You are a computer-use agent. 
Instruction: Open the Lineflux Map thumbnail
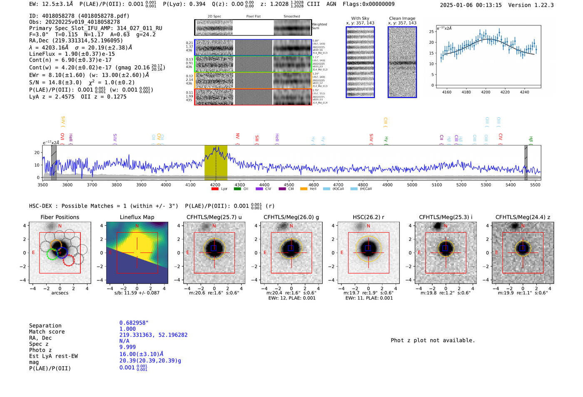pos(137,252)
